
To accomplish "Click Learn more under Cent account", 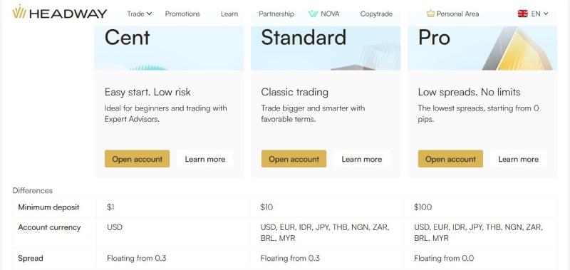I will tap(205, 159).
